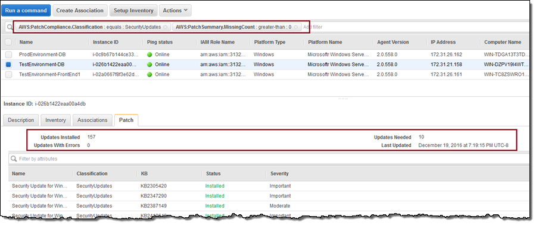Image resolution: width=536 pixels, height=225 pixels.
Task: Click the green Online icon for ProdEnvironment-DB
Action: (149, 55)
